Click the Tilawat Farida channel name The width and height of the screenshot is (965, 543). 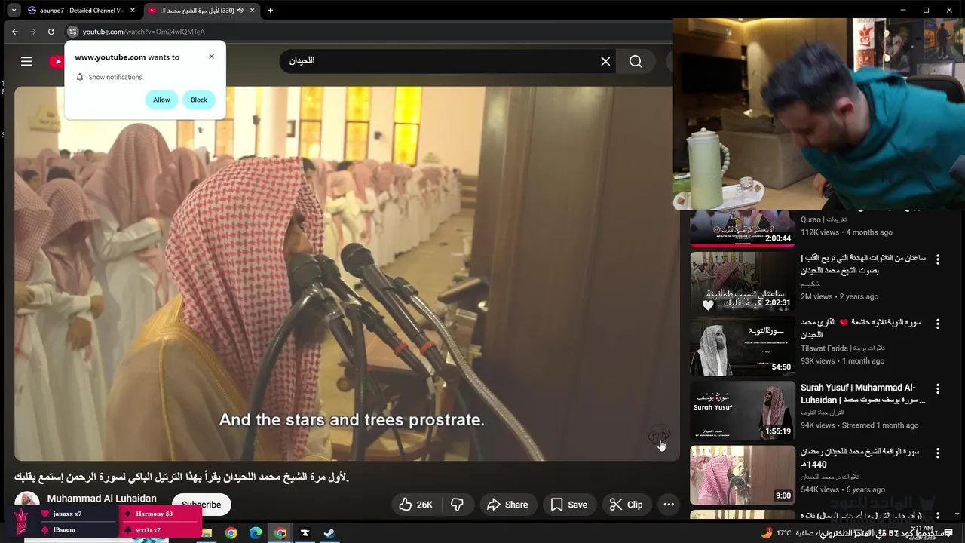842,348
